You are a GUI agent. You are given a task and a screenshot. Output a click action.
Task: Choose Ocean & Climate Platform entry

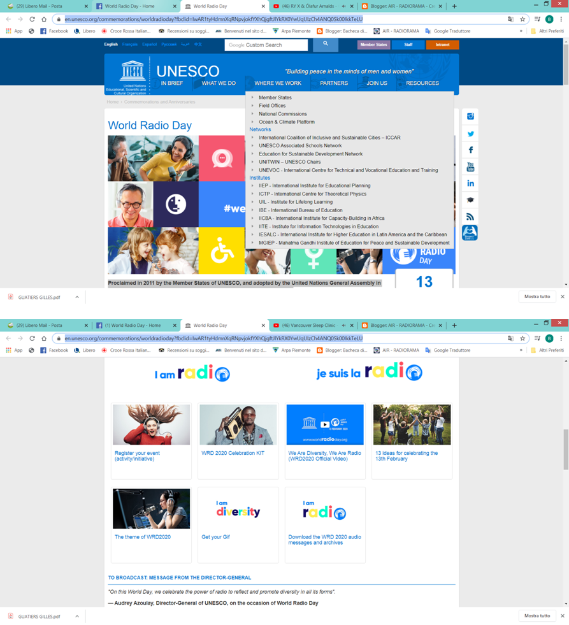[x=287, y=122]
